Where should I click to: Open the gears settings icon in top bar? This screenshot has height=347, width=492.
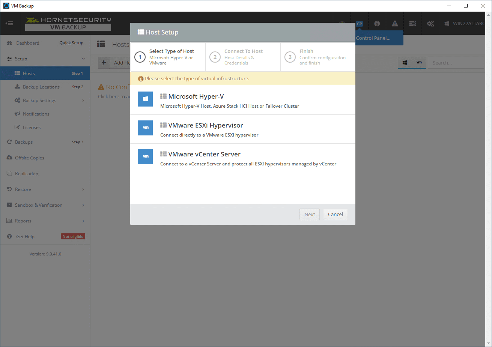430,24
